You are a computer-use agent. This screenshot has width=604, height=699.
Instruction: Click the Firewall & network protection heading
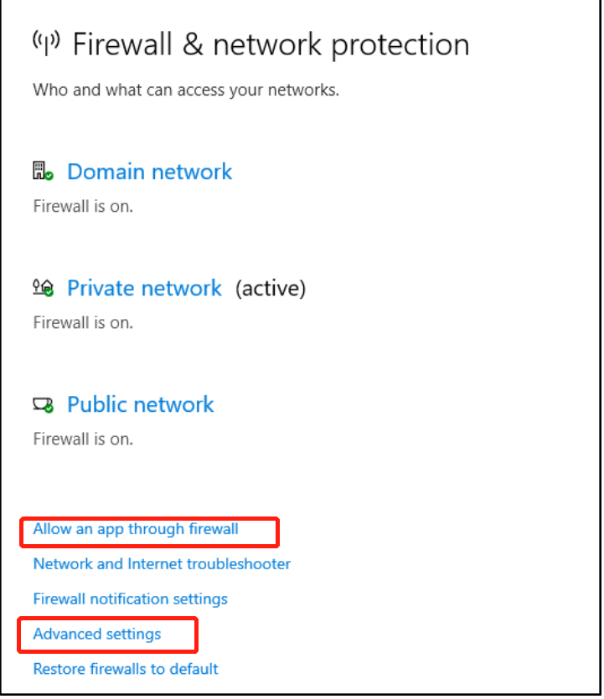(x=271, y=44)
